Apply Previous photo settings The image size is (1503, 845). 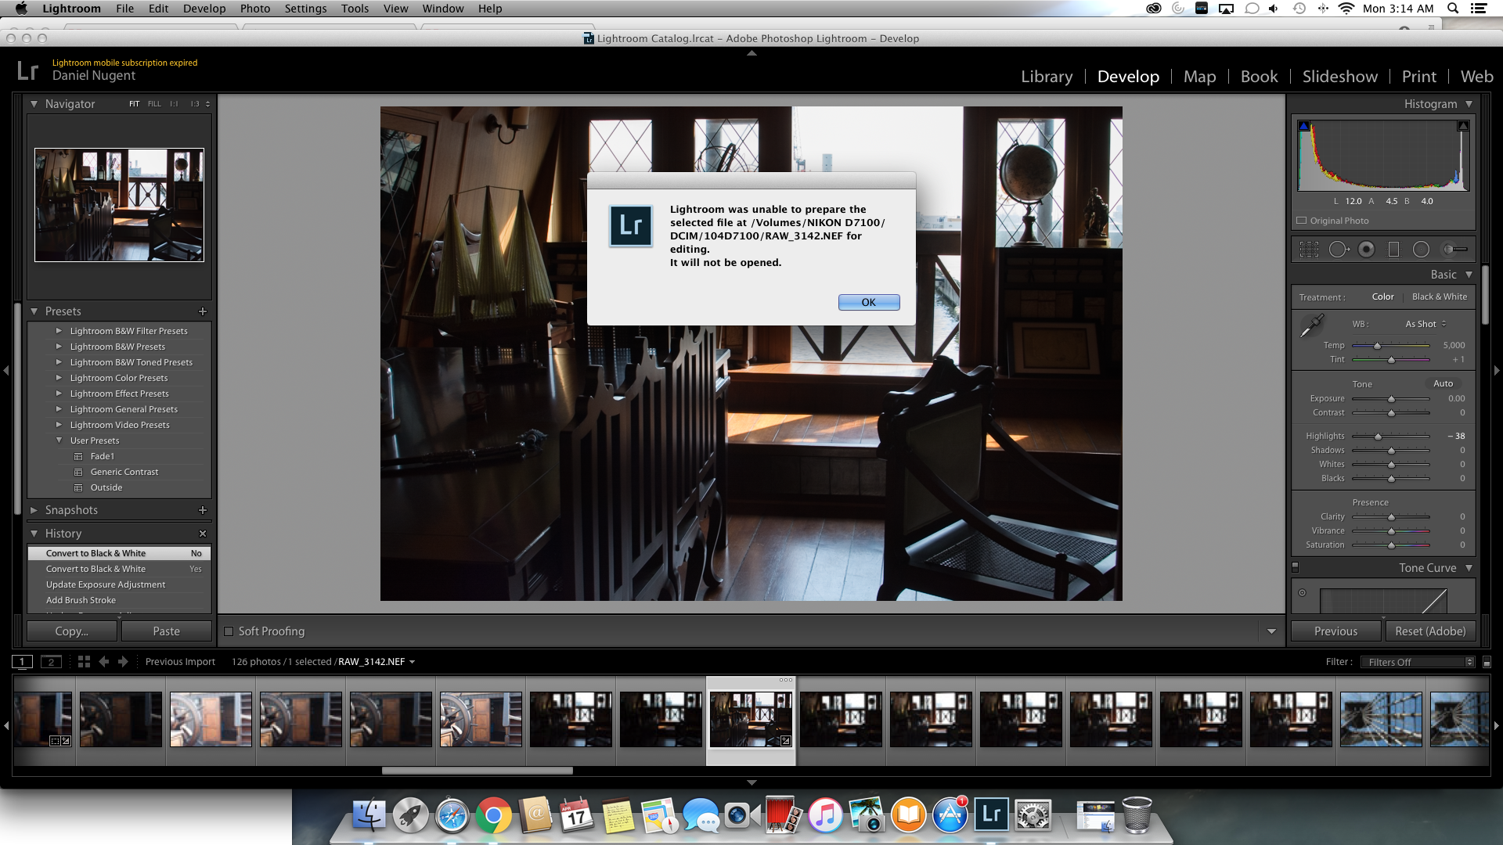(x=1335, y=631)
